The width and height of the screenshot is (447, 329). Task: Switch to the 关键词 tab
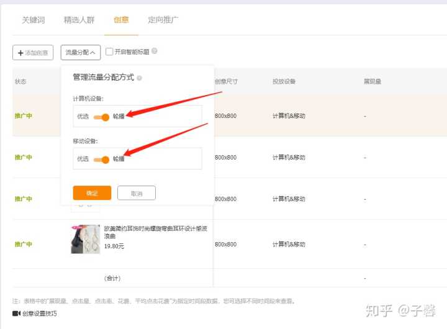34,20
